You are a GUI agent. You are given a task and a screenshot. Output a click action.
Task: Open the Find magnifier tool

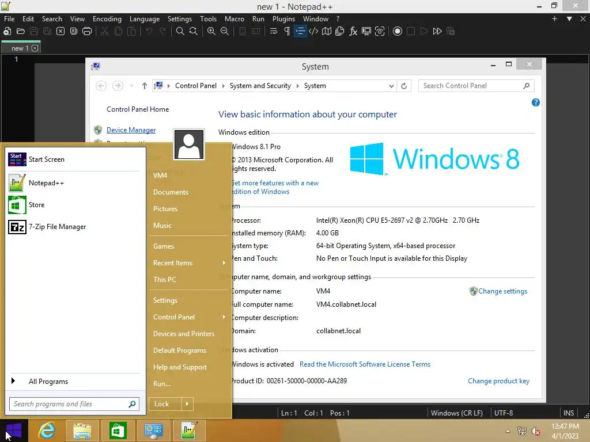[x=180, y=31]
